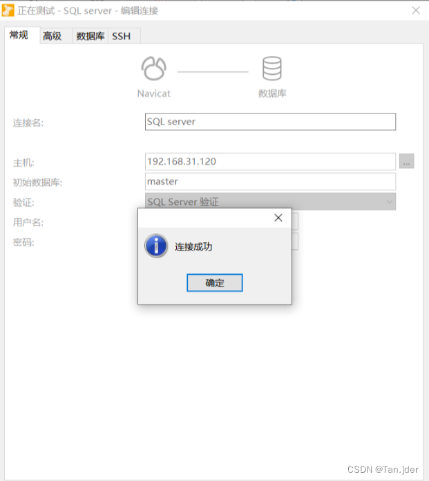
Task: Click the Navicat logo icon
Action: click(x=154, y=68)
